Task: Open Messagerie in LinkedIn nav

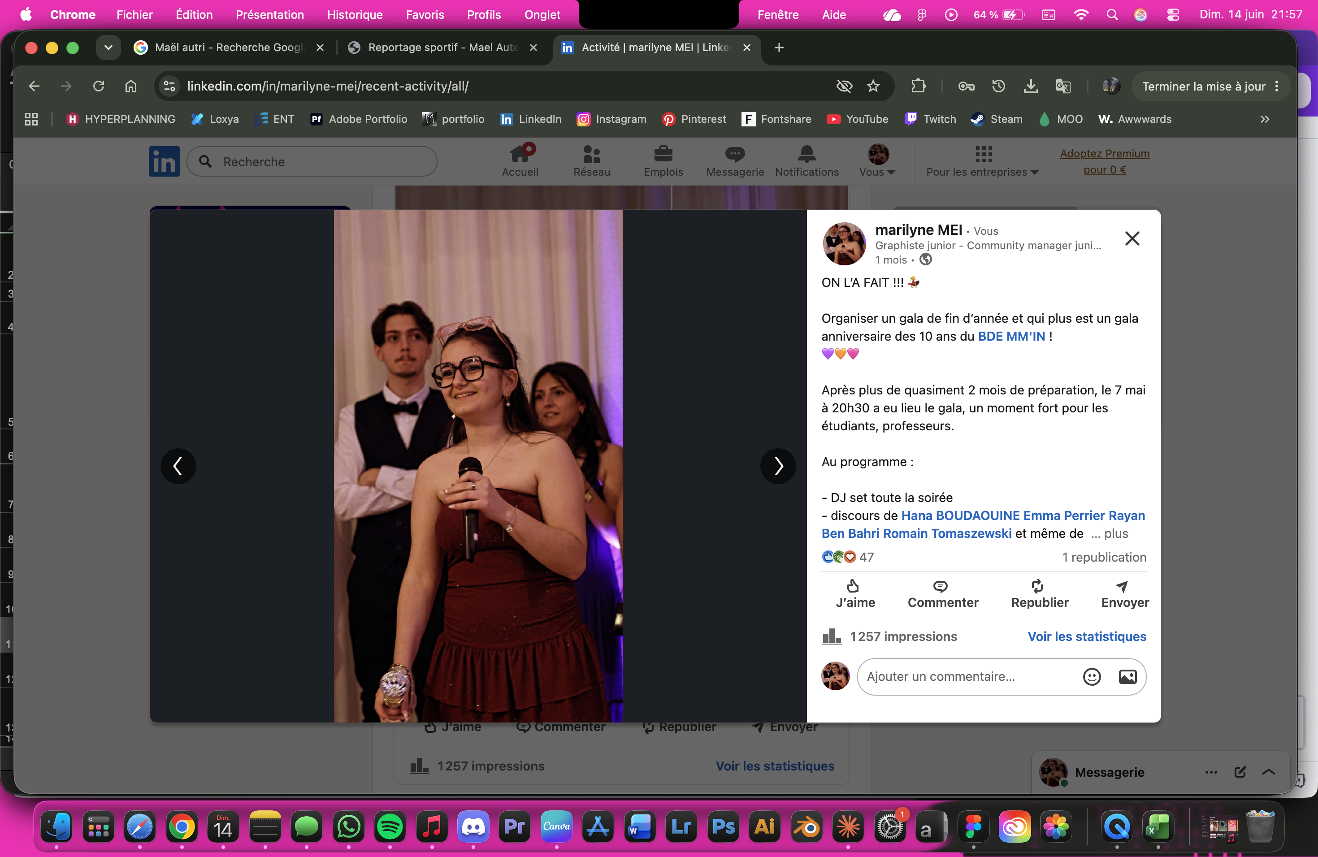Action: pyautogui.click(x=735, y=161)
